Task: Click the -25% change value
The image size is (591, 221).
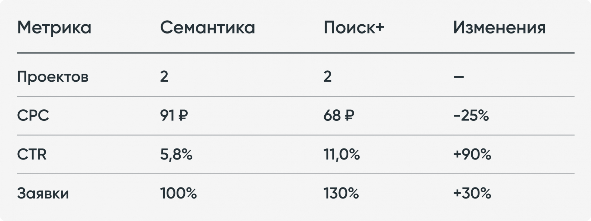Action: [471, 116]
